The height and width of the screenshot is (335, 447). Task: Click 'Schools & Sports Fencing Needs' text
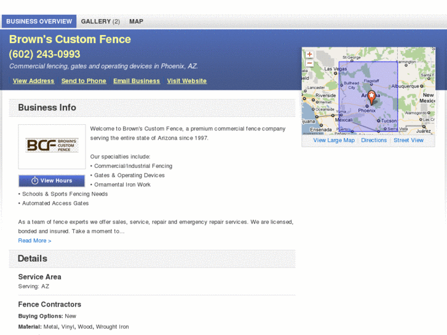pyautogui.click(x=65, y=194)
